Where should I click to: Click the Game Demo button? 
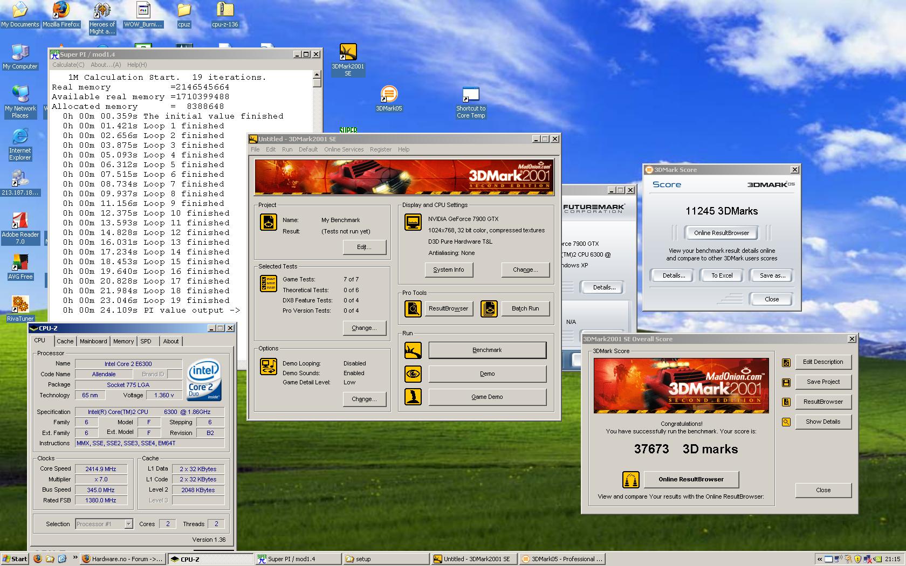(487, 397)
